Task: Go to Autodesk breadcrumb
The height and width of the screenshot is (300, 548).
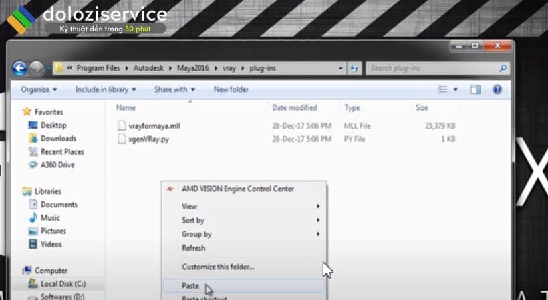Action: tap(148, 69)
